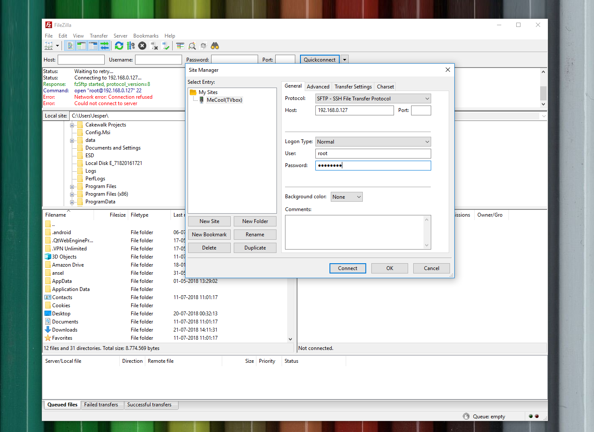Open the Background color dropdown
The width and height of the screenshot is (594, 432).
coord(347,197)
